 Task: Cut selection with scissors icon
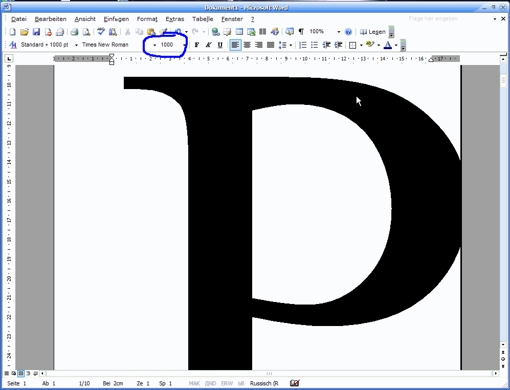(127, 32)
